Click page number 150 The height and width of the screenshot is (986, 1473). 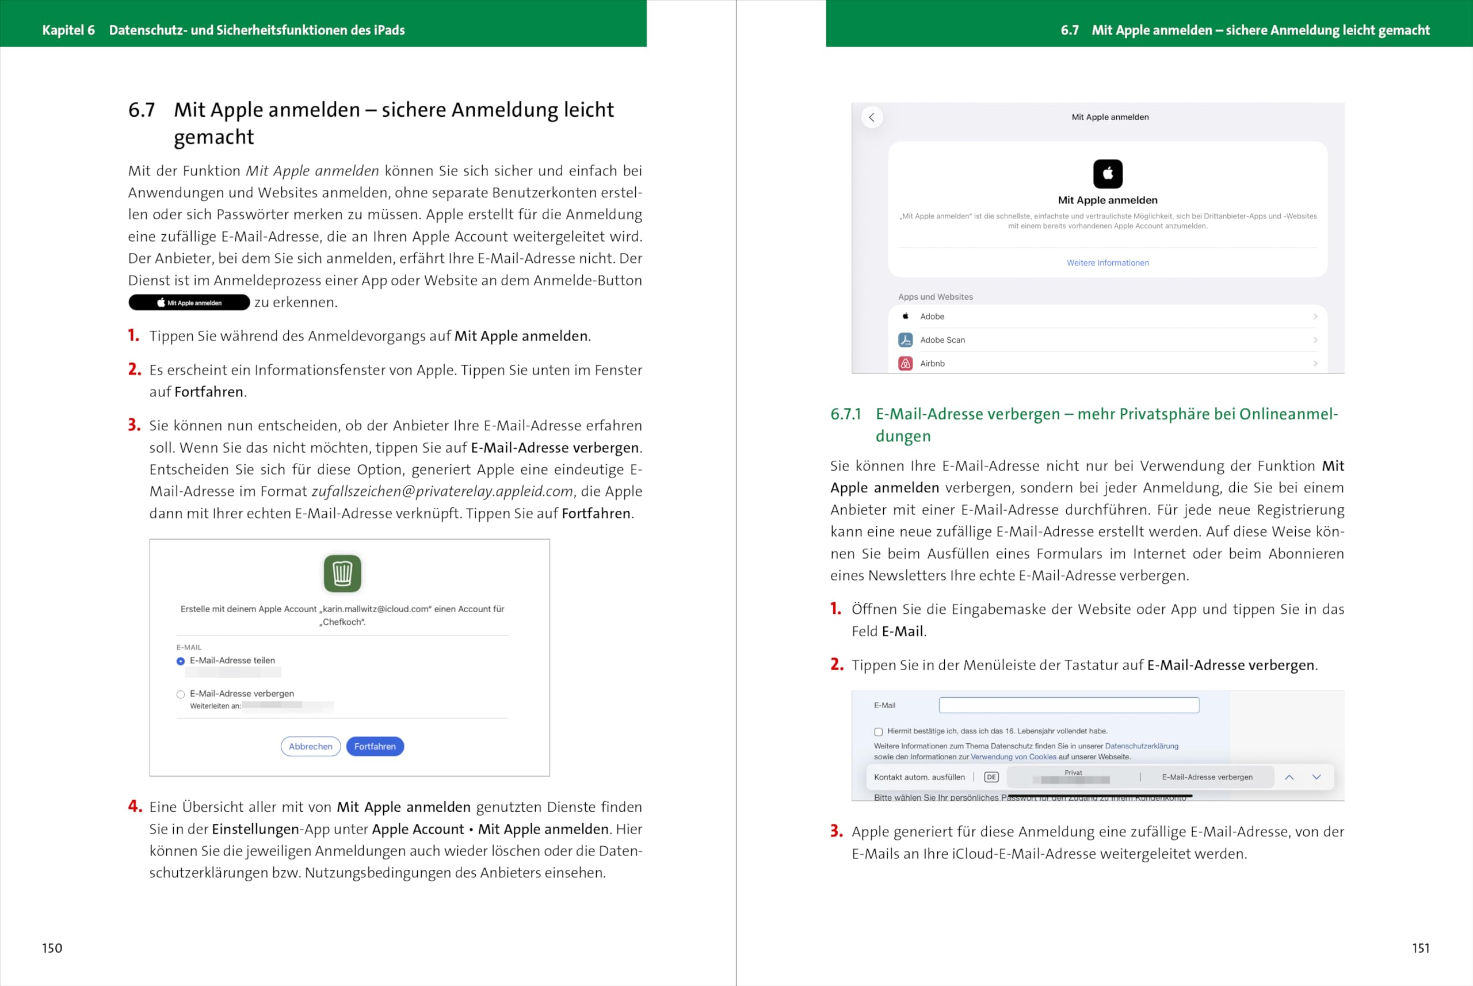pyautogui.click(x=52, y=947)
